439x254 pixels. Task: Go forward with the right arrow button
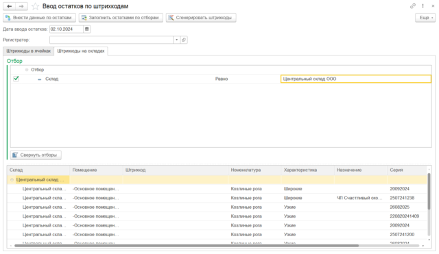21,6
